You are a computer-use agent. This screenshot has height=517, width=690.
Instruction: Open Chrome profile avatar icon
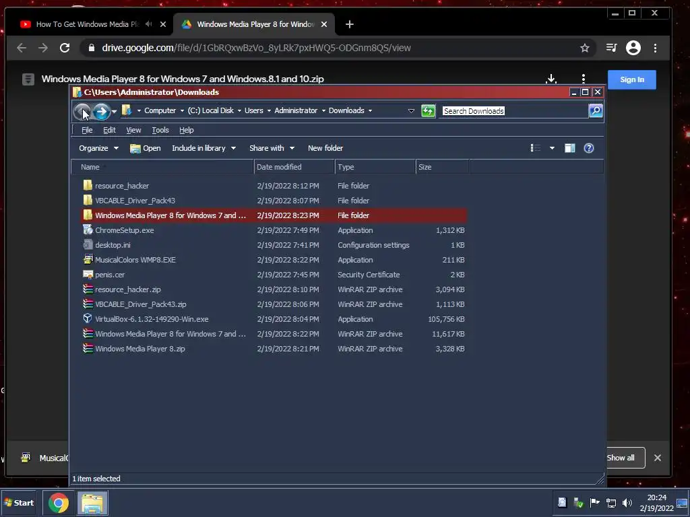633,48
